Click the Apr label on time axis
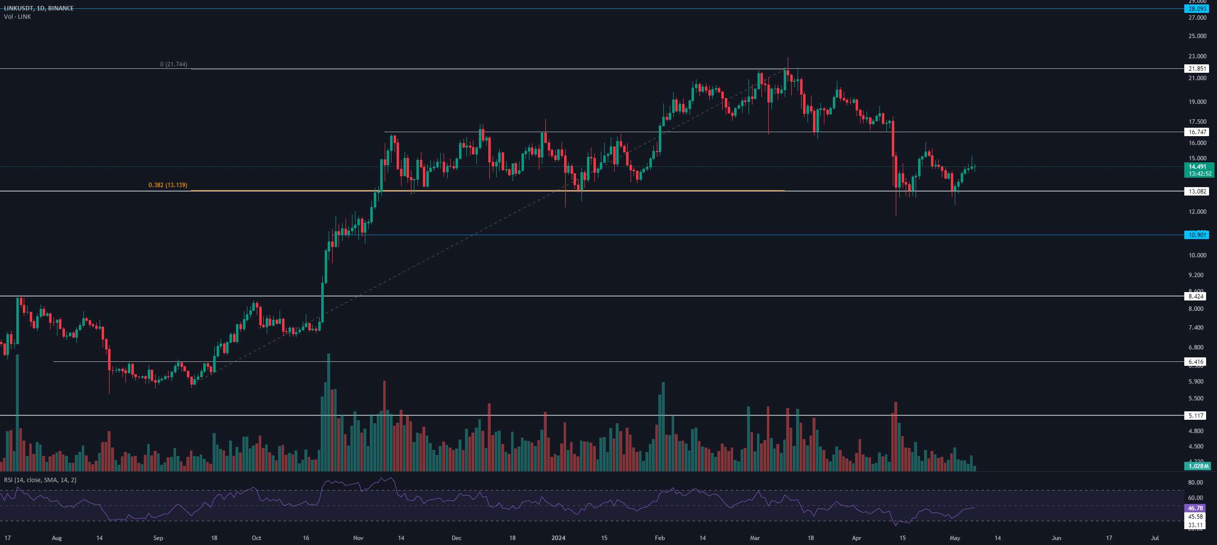Viewport: 1217px width, 545px height. point(857,538)
